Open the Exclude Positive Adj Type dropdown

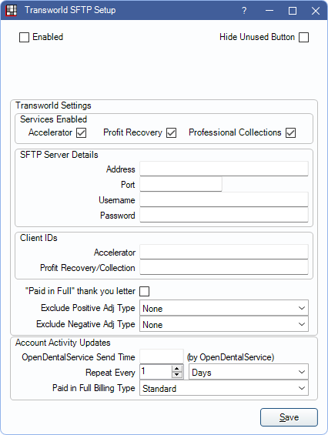[224, 308]
